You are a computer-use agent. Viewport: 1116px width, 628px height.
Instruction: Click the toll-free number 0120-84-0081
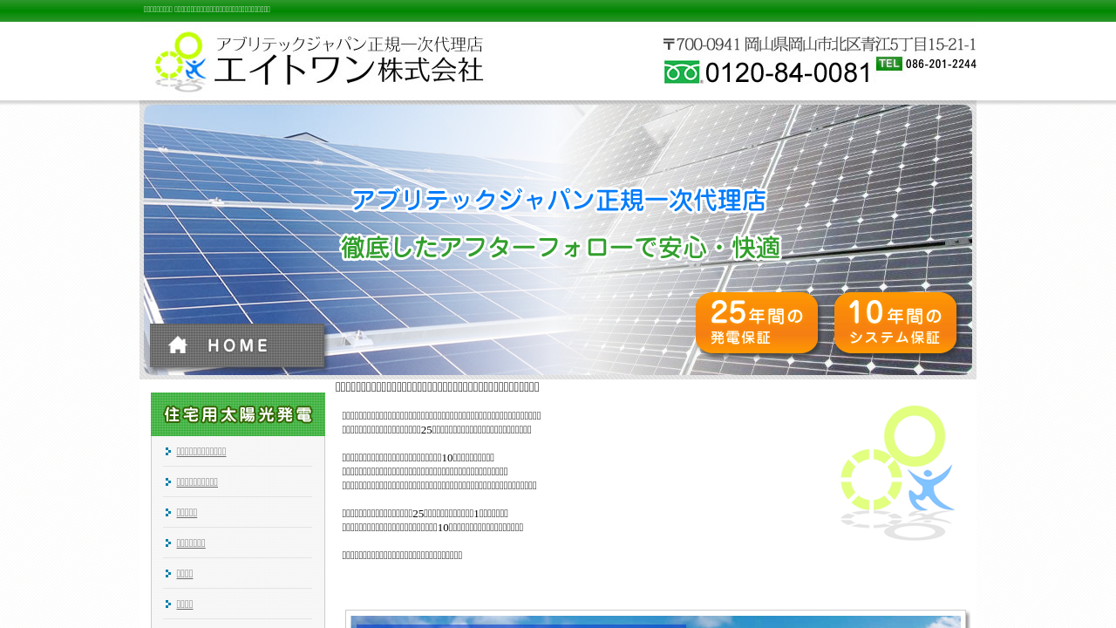[x=788, y=72]
